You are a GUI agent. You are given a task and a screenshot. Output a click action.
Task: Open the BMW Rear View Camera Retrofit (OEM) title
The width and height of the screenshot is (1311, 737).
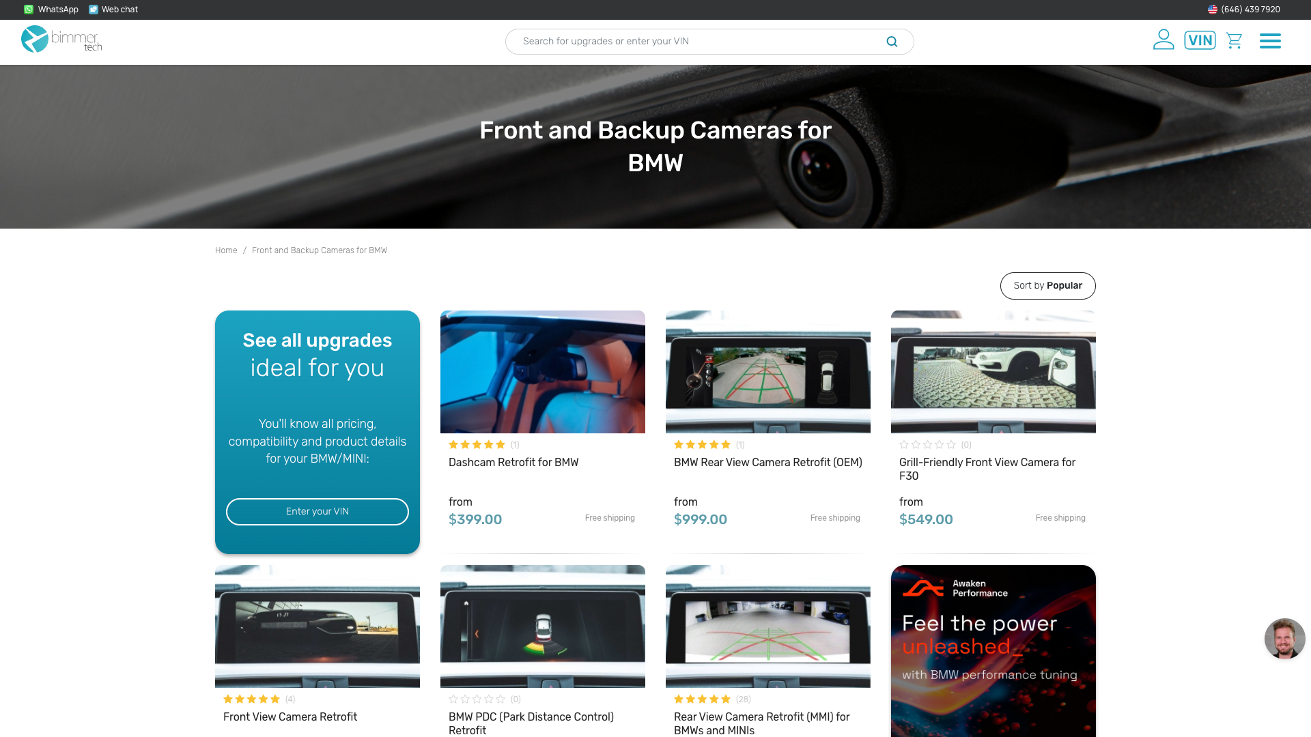(x=767, y=463)
